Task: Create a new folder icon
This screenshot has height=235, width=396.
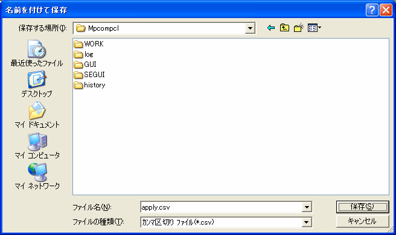Action: pos(298,28)
